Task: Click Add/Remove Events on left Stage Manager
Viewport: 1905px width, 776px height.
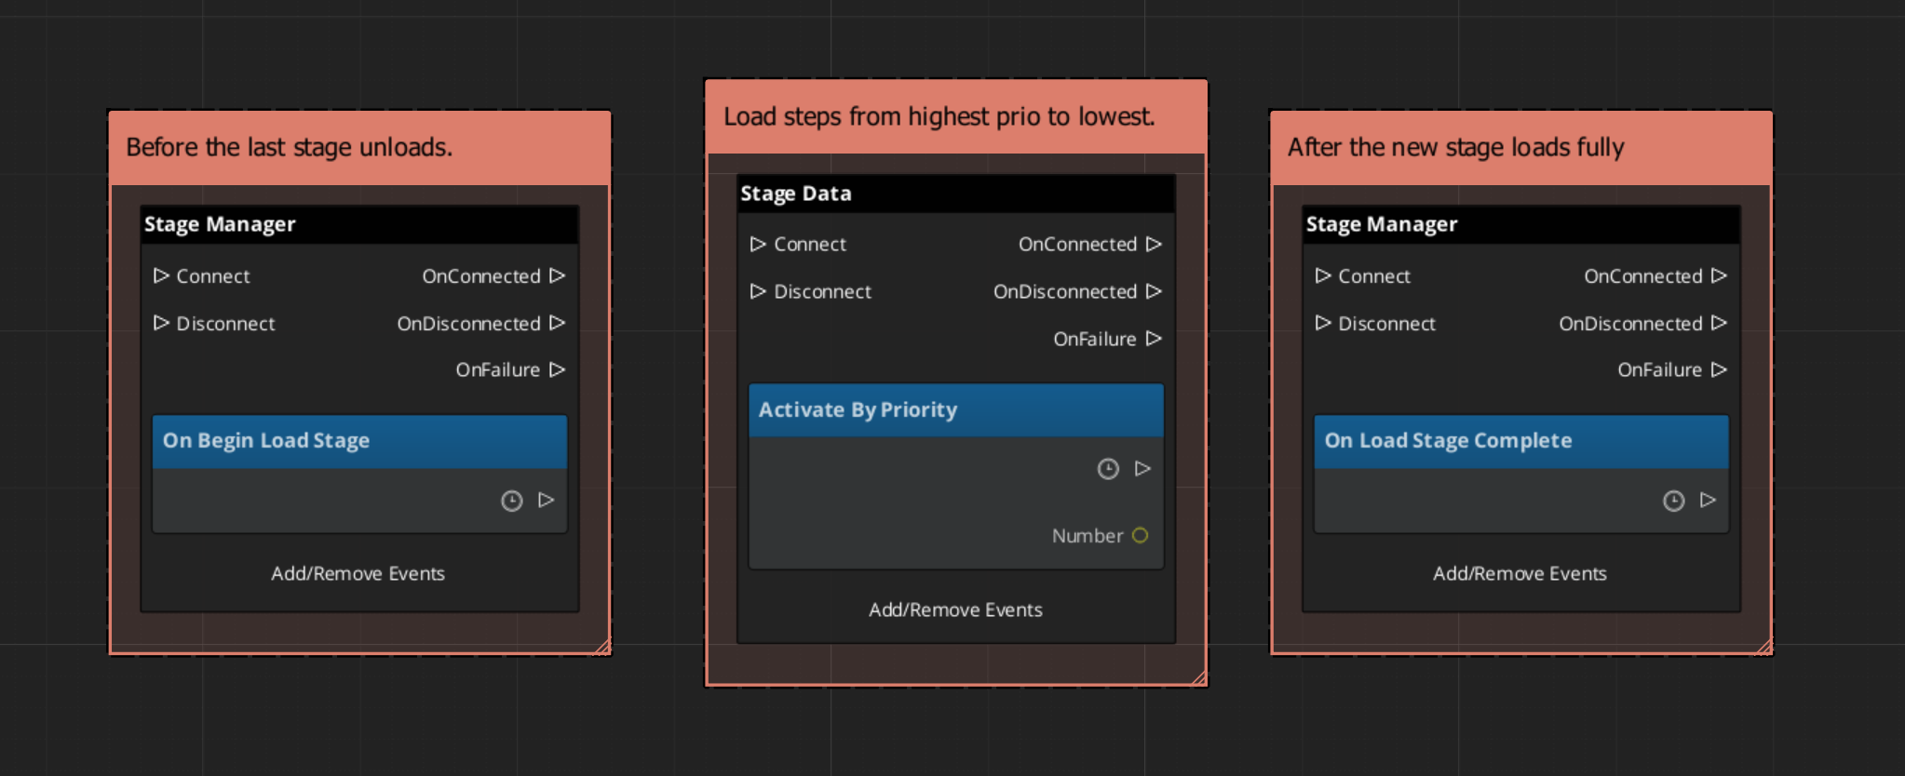Action: [x=358, y=574]
